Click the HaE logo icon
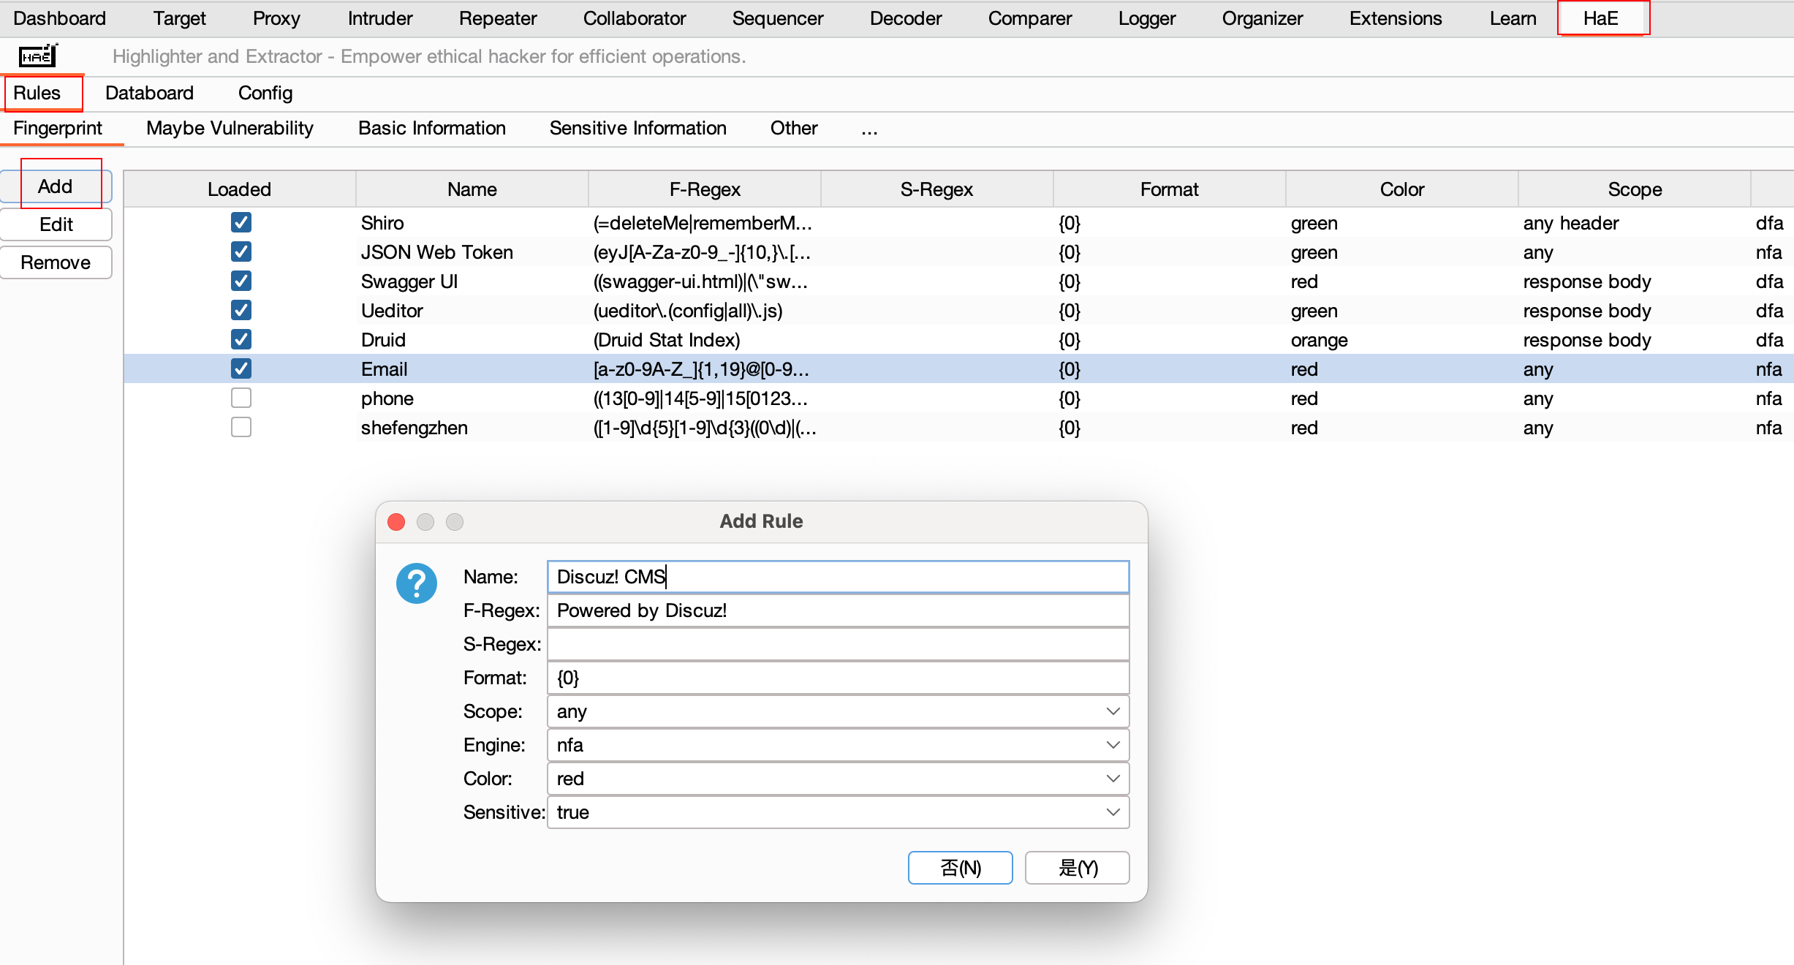 coord(38,56)
